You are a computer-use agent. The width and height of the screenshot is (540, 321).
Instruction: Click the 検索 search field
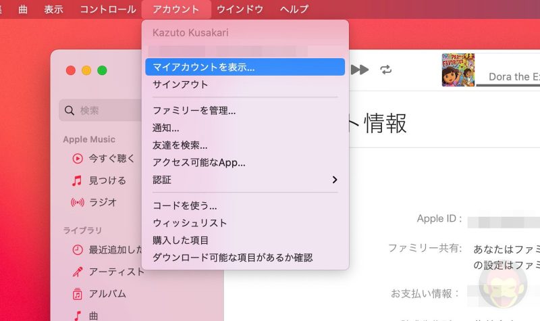[x=101, y=110]
